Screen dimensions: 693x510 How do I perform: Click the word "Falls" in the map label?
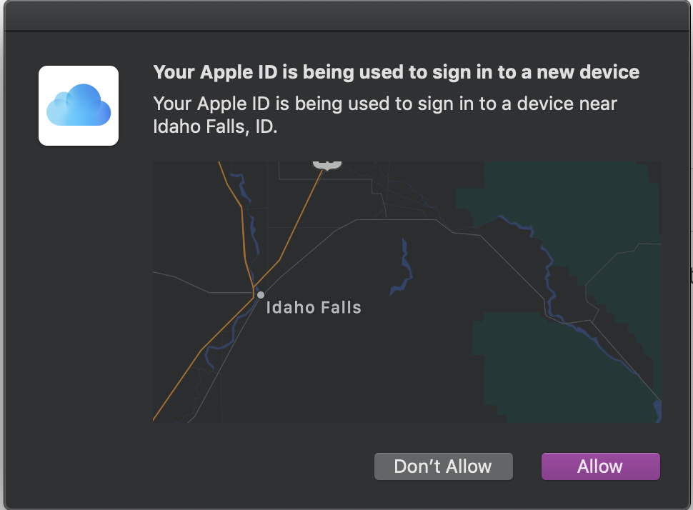point(339,308)
